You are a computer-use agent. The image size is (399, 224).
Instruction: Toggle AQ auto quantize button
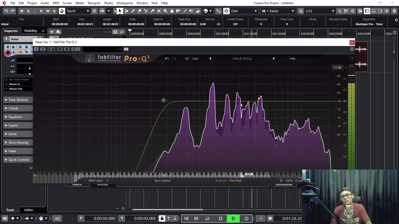click(x=57, y=218)
